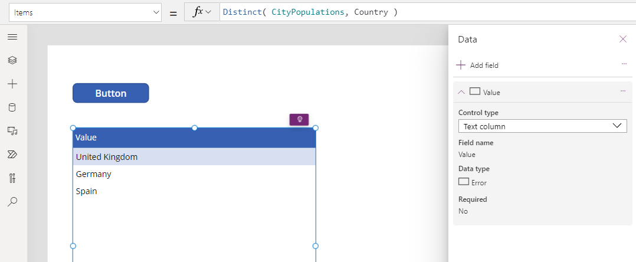636x262 pixels.
Task: Open the Control type Text column dropdown
Action: [542, 126]
